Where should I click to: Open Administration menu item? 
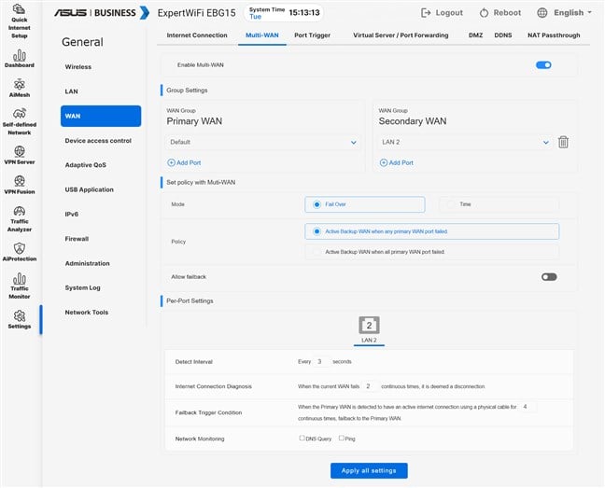pos(87,263)
